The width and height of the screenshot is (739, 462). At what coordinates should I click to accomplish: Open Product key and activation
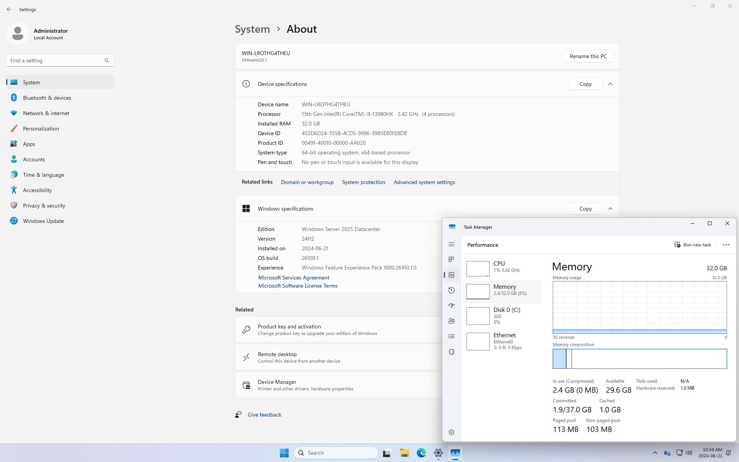pos(339,330)
